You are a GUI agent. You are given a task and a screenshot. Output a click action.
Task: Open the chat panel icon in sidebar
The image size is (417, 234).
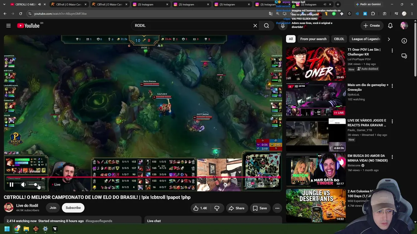click(x=404, y=56)
